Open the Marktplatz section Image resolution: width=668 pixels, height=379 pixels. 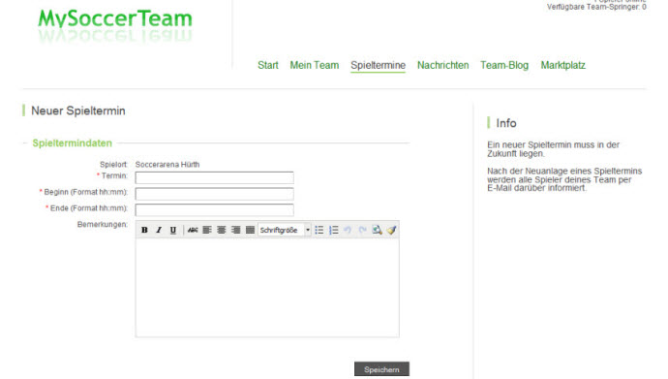[x=563, y=65]
